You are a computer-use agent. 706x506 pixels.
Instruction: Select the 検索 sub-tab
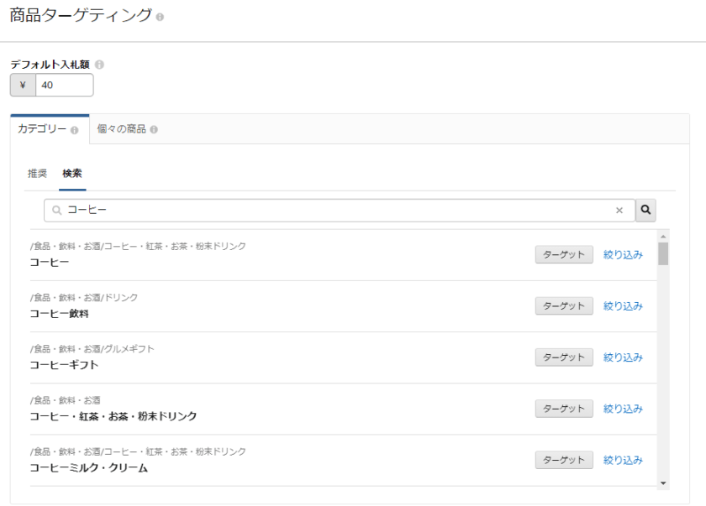[72, 174]
